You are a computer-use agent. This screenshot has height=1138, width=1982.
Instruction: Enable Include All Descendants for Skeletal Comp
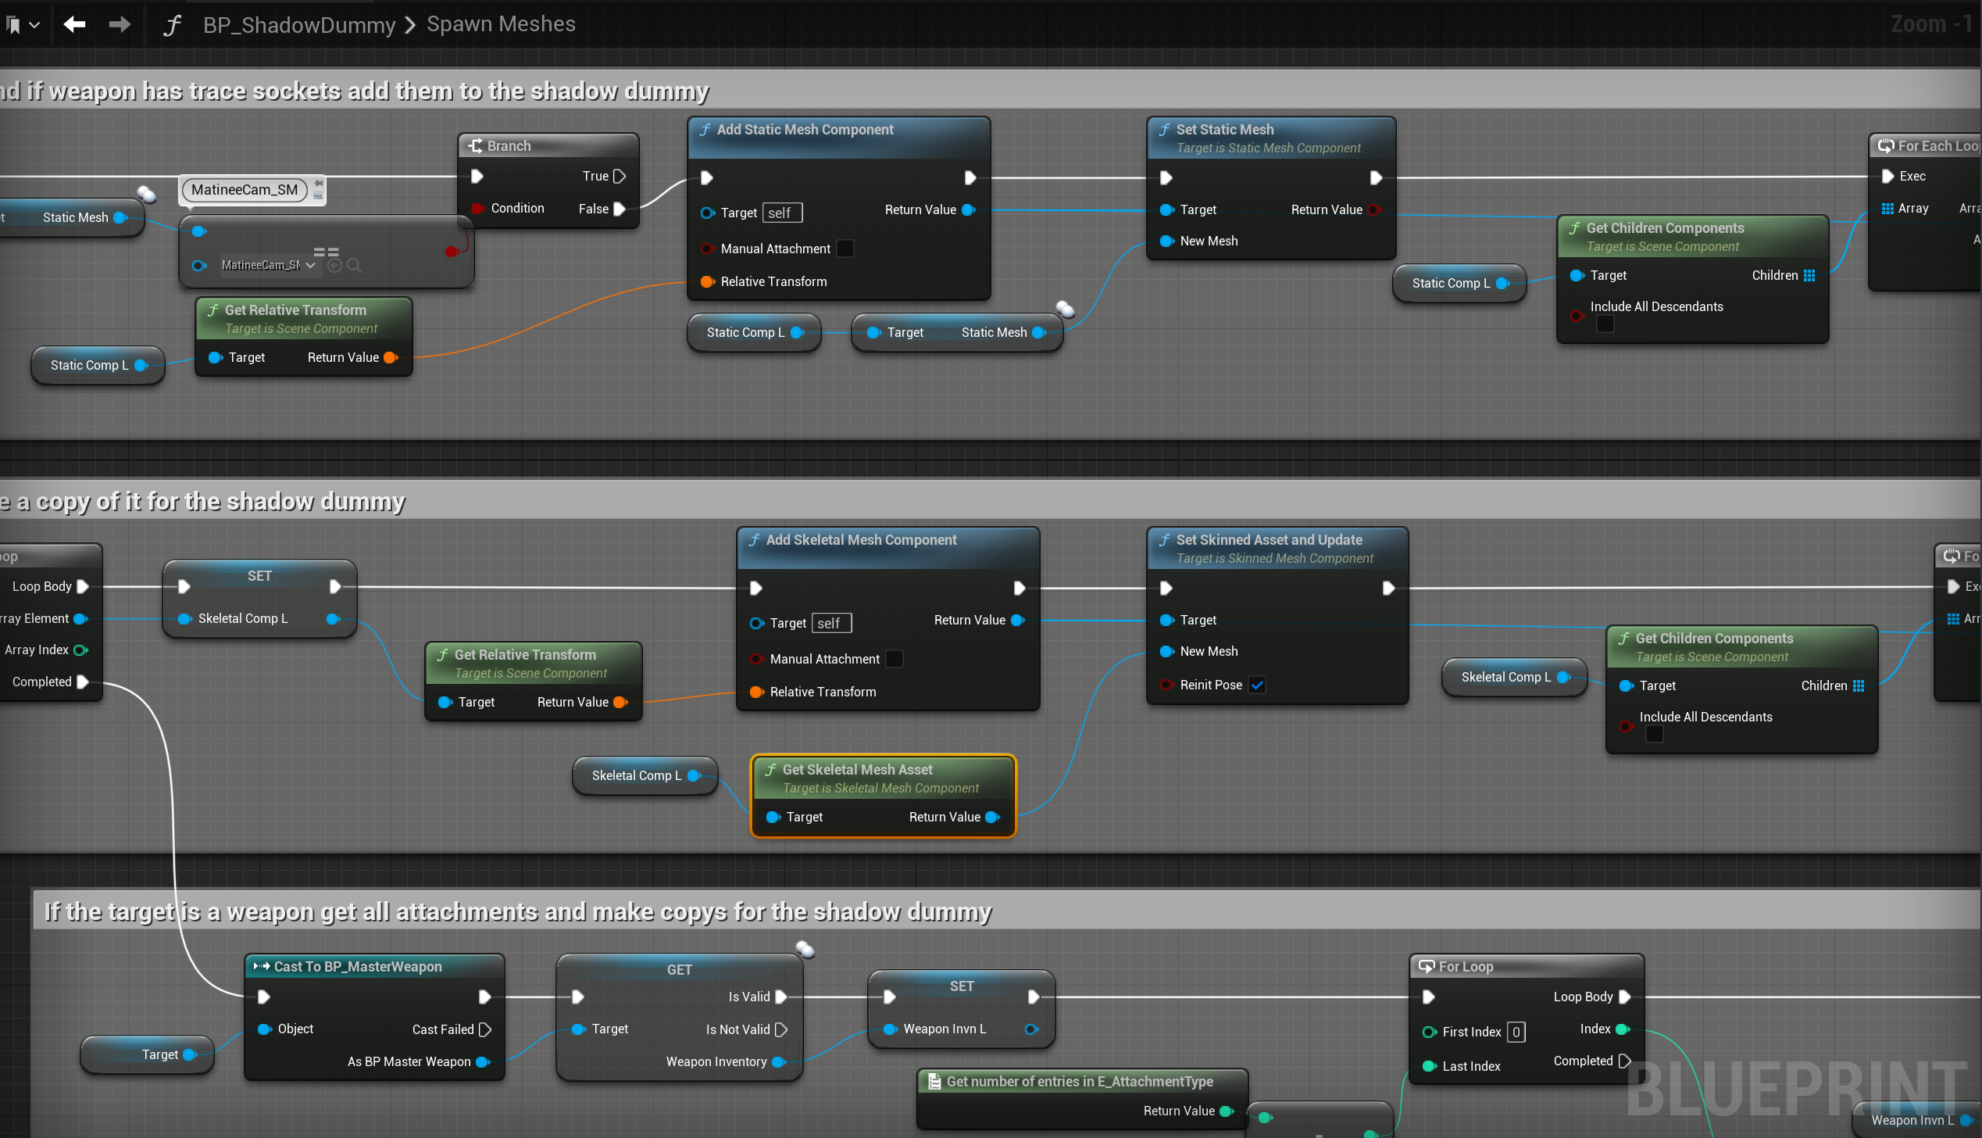click(x=1654, y=734)
